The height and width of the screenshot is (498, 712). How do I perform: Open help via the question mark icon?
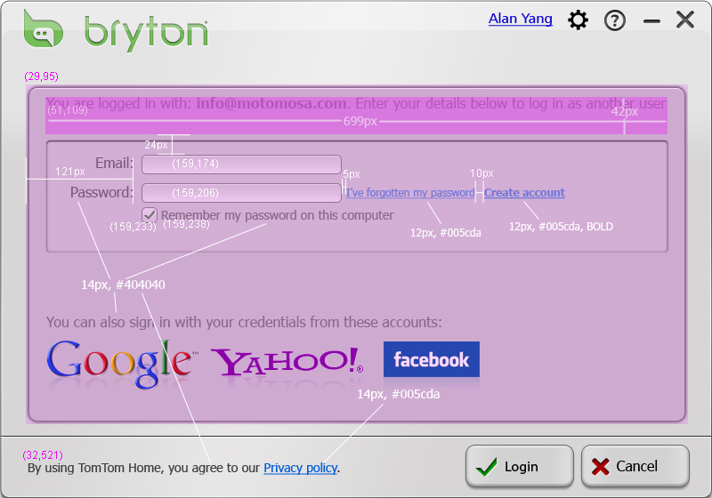(x=615, y=20)
